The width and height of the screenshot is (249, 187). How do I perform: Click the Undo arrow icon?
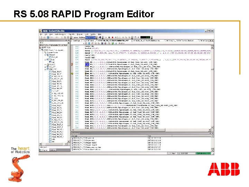[52, 37]
